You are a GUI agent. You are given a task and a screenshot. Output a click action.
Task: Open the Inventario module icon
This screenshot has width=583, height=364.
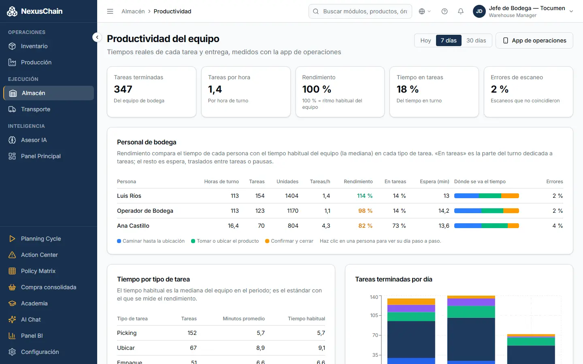click(x=12, y=46)
